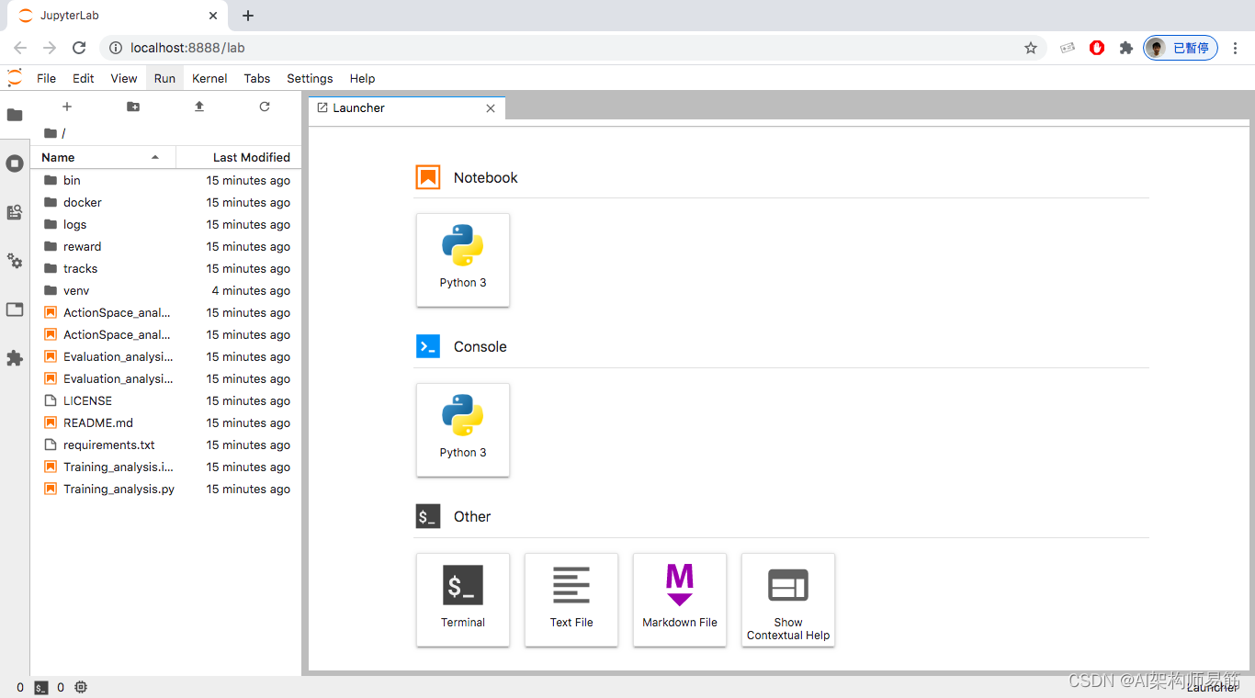Select the bin folder
1255x698 pixels.
click(x=166, y=180)
